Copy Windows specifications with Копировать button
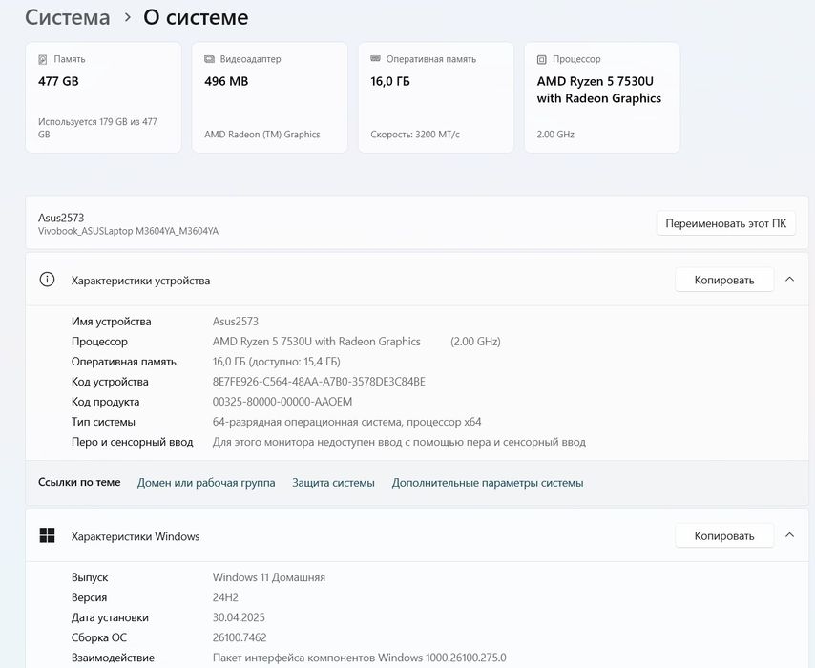 click(x=723, y=535)
